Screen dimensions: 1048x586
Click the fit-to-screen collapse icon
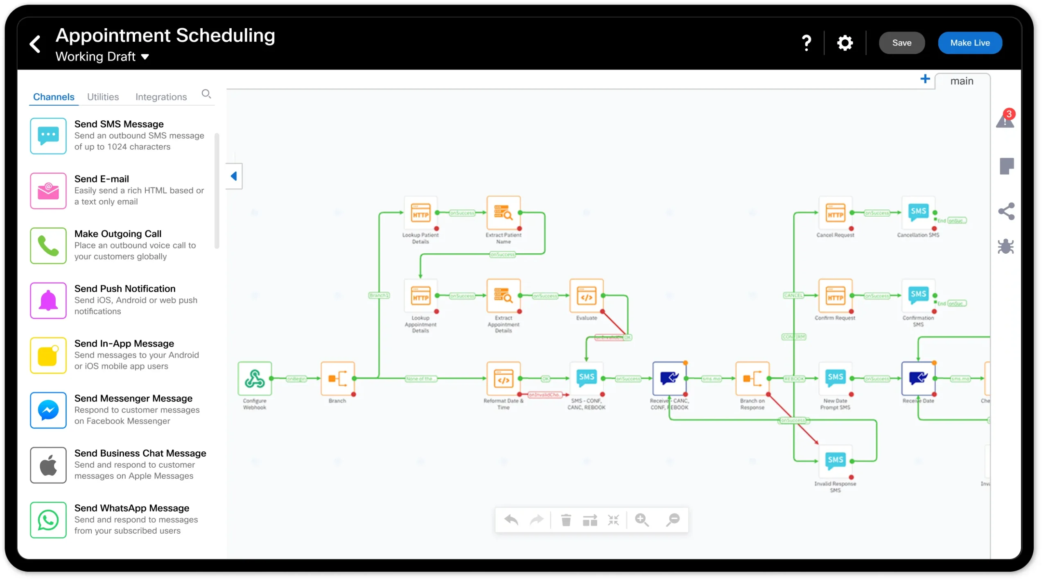[x=613, y=520]
